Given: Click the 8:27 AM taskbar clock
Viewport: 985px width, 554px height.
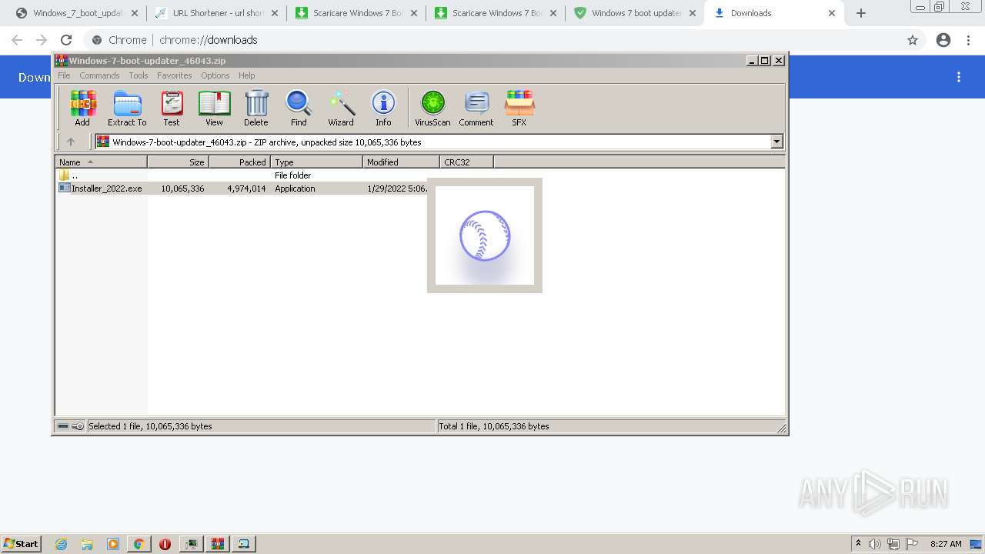Looking at the screenshot, I should [x=946, y=544].
